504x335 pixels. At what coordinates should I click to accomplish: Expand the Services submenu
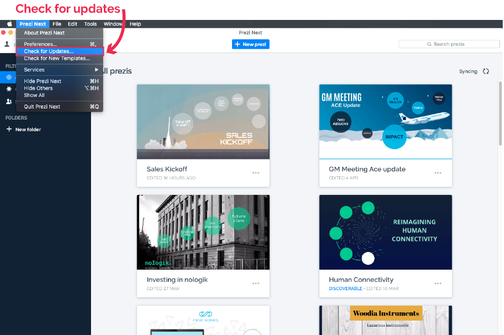(x=59, y=70)
